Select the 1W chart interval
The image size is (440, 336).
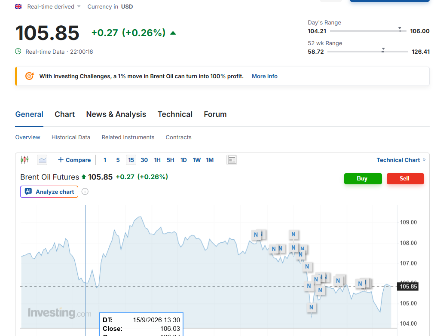click(196, 160)
